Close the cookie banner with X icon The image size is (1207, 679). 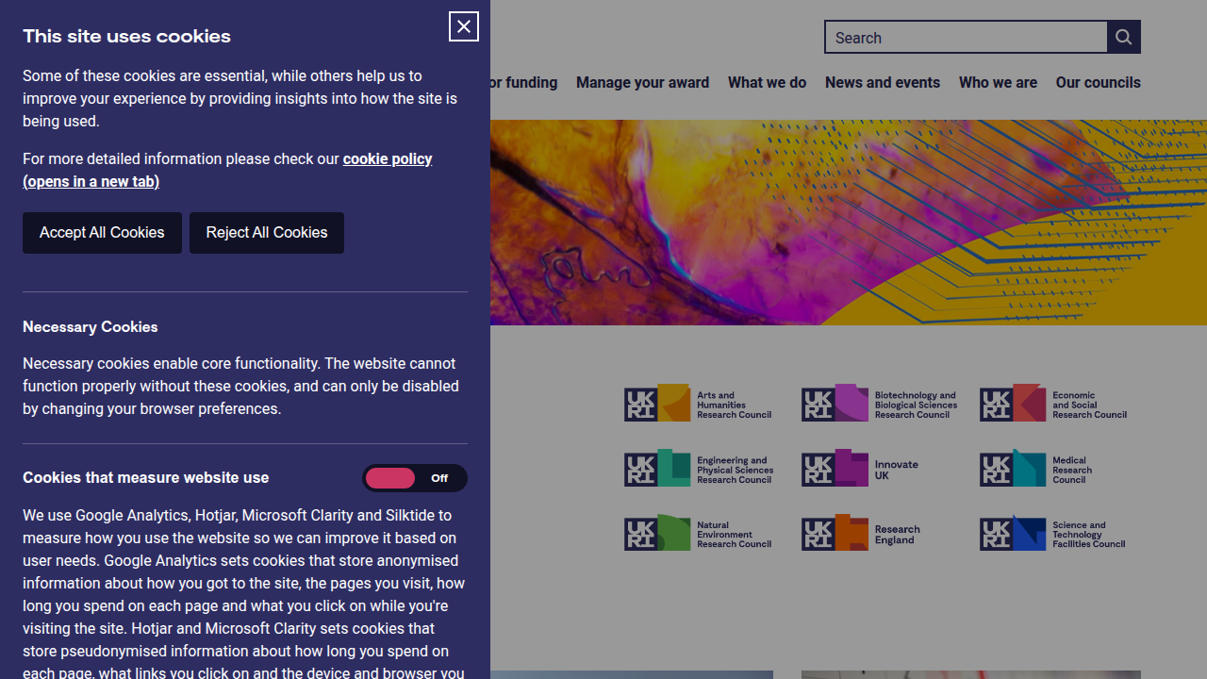[x=464, y=26]
